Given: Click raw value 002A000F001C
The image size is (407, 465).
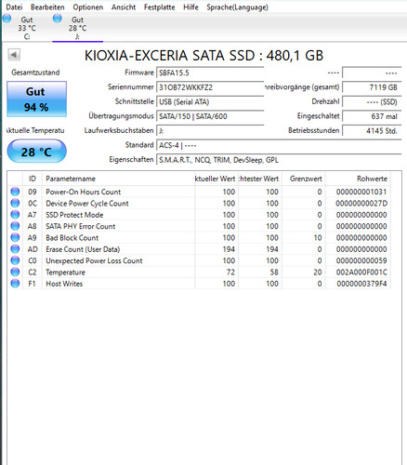Looking at the screenshot, I should pos(361,272).
